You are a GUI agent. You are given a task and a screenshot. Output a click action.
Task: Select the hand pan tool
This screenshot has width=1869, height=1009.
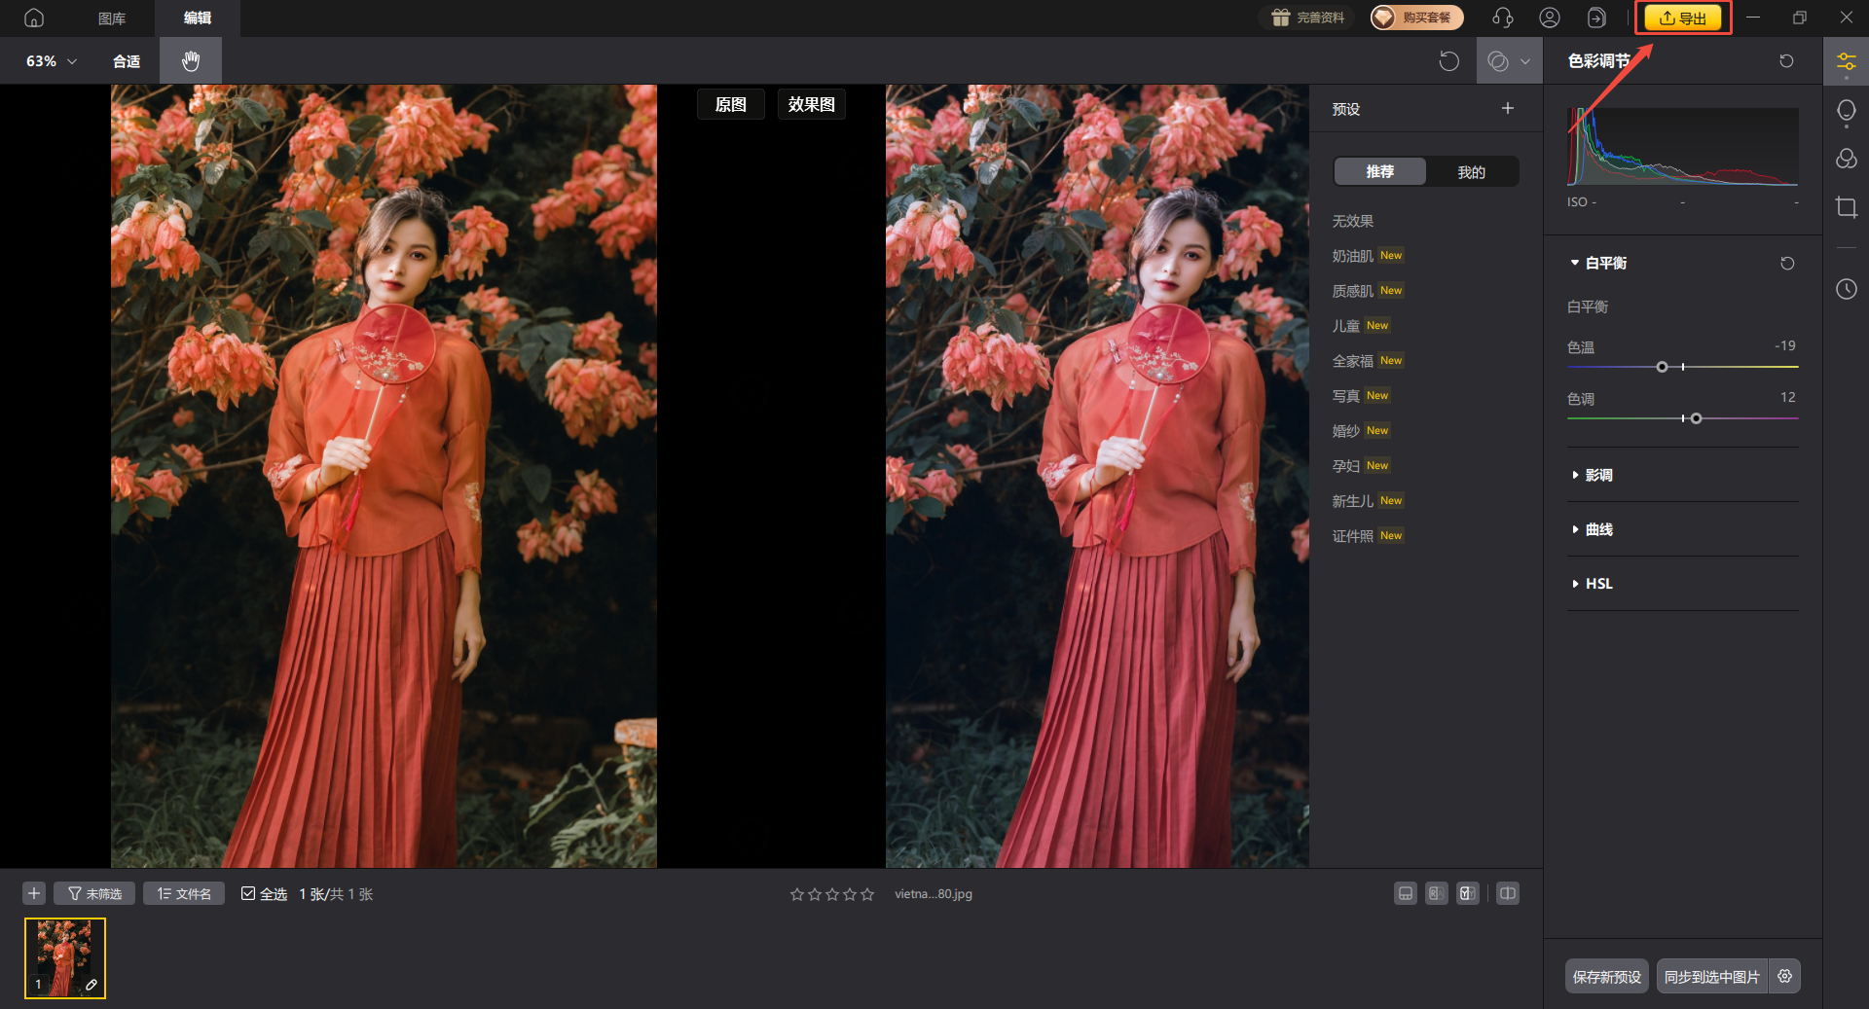191,61
